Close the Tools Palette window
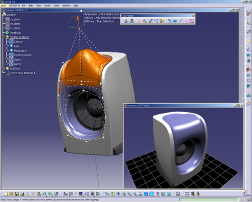Viewport: 252px width, 202px height. click(193, 16)
